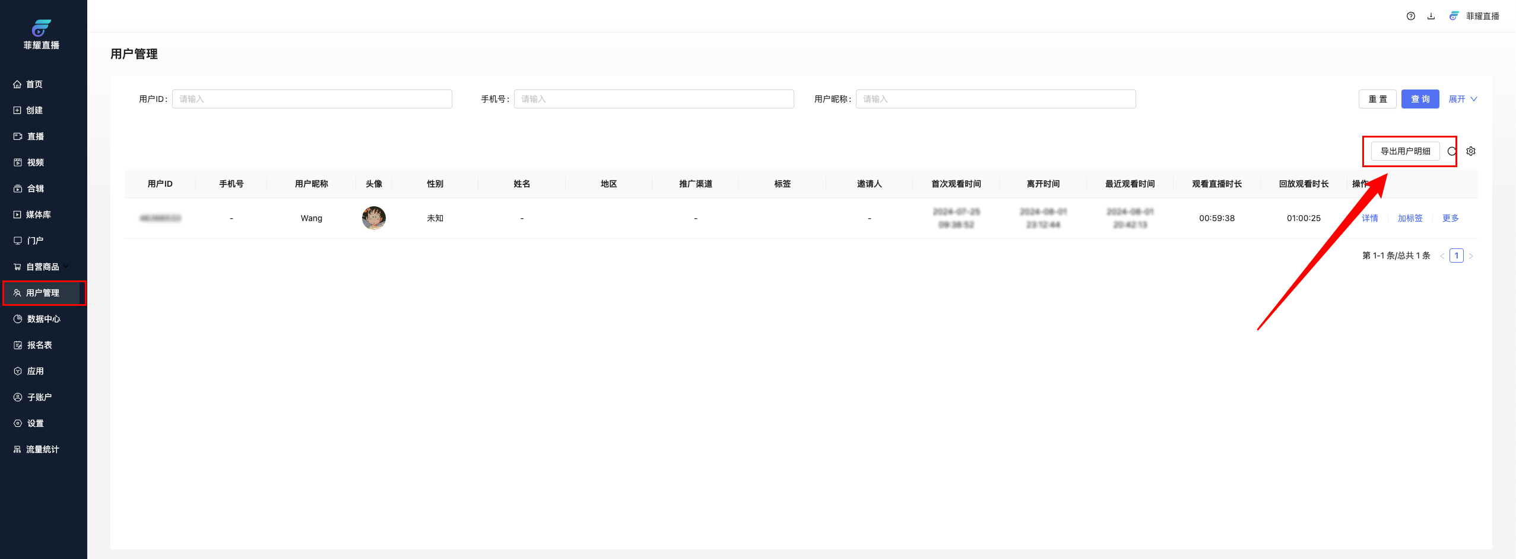This screenshot has height=559, width=1516.
Task: Go to 数据中心 in the sidebar
Action: [43, 319]
